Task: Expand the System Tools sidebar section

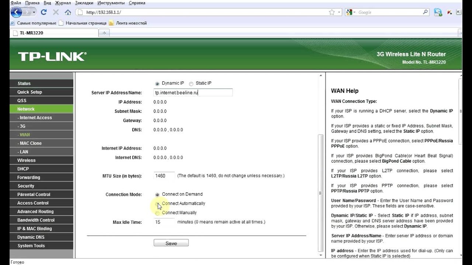Action: pos(41,246)
